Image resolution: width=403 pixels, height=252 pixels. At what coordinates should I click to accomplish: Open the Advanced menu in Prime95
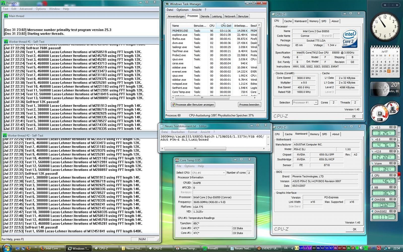[26, 9]
